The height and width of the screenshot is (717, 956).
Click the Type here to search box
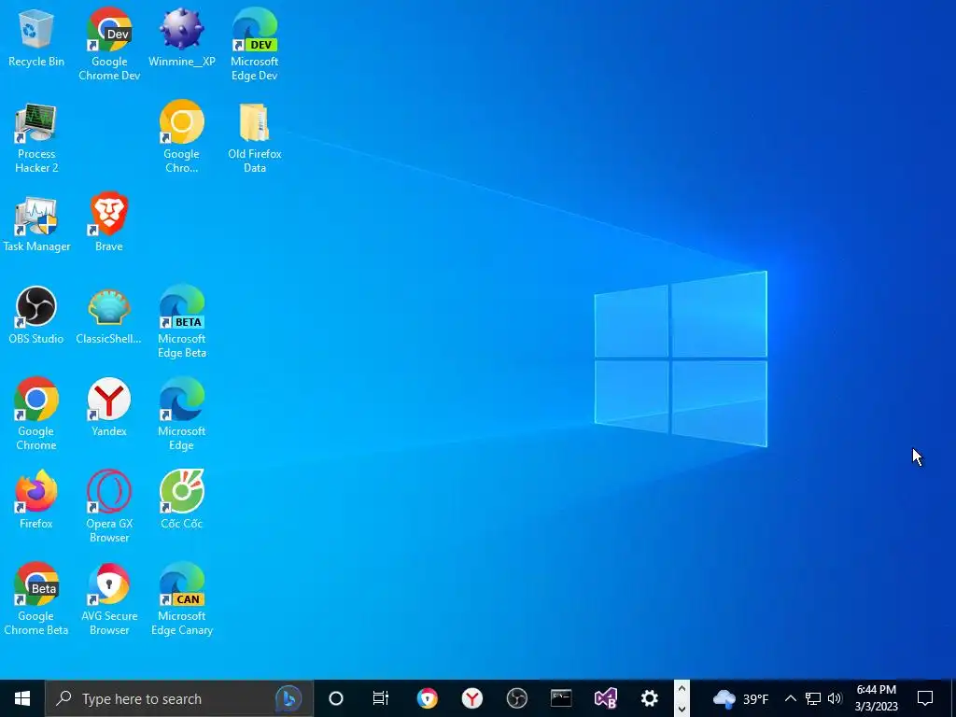pyautogui.click(x=179, y=698)
